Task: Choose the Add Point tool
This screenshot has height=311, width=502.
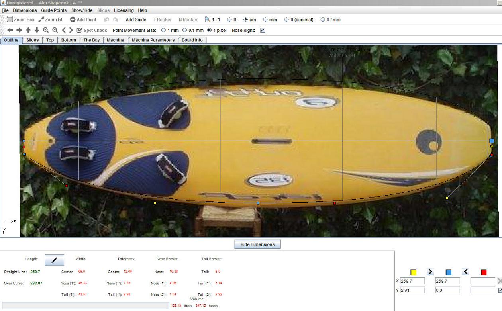Action: point(83,20)
